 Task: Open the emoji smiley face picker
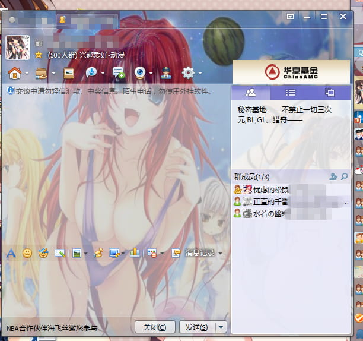[x=27, y=253]
